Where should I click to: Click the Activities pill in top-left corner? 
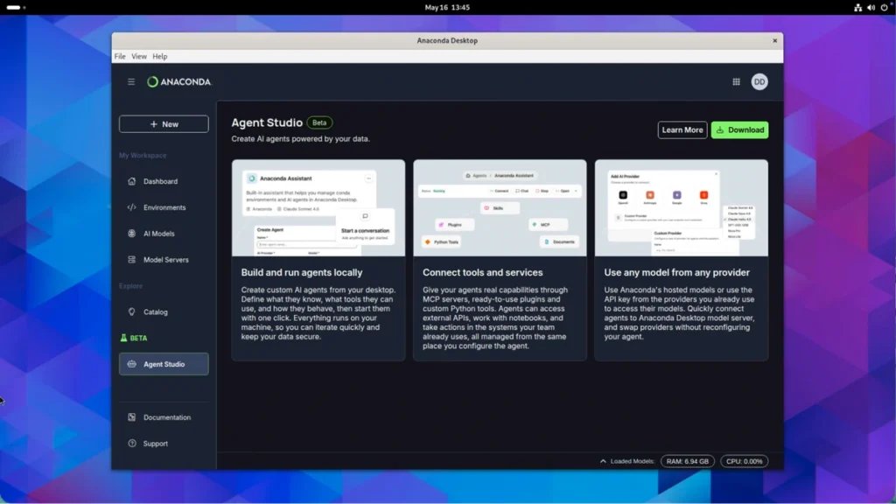[x=16, y=7]
